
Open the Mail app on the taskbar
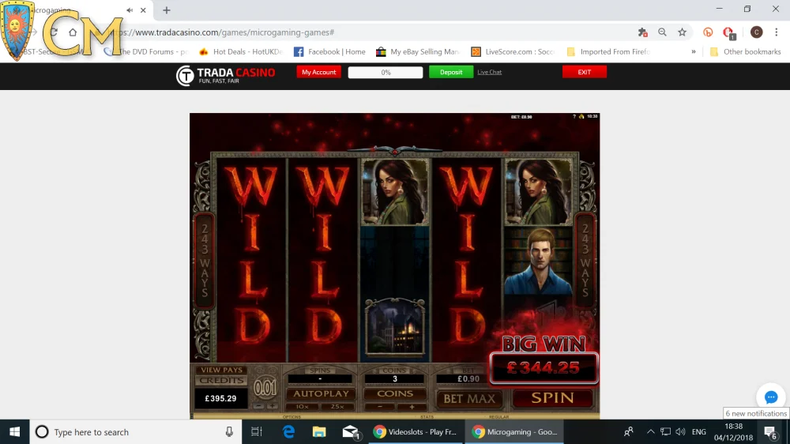(350, 432)
